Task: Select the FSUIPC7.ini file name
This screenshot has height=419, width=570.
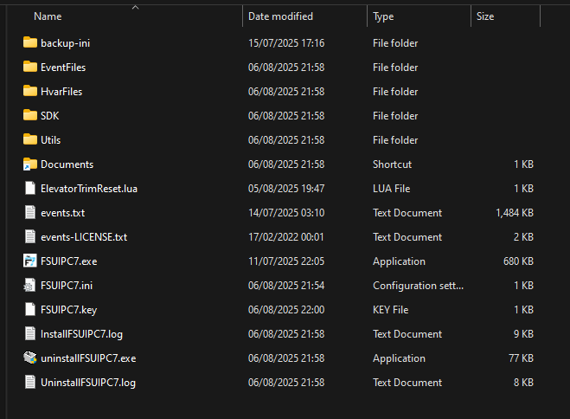Action: click(x=67, y=286)
